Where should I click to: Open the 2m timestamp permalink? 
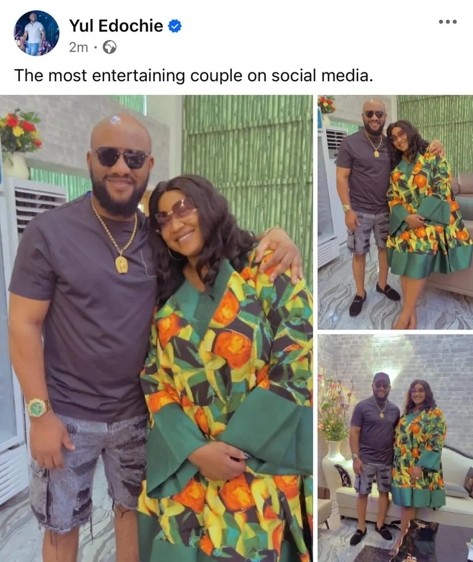78,47
